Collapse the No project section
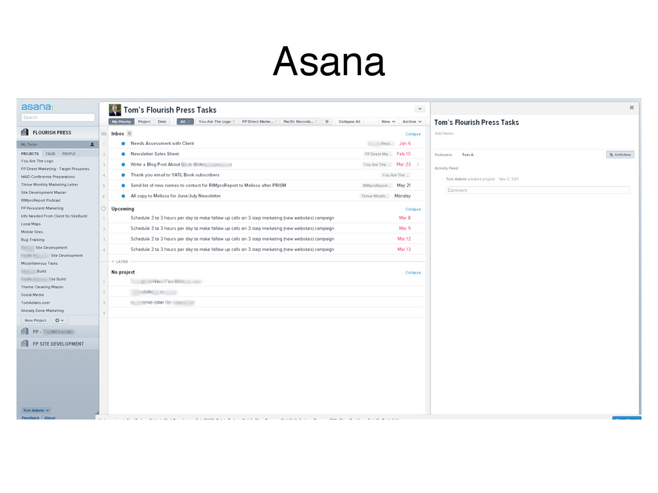The image size is (658, 493). (413, 272)
